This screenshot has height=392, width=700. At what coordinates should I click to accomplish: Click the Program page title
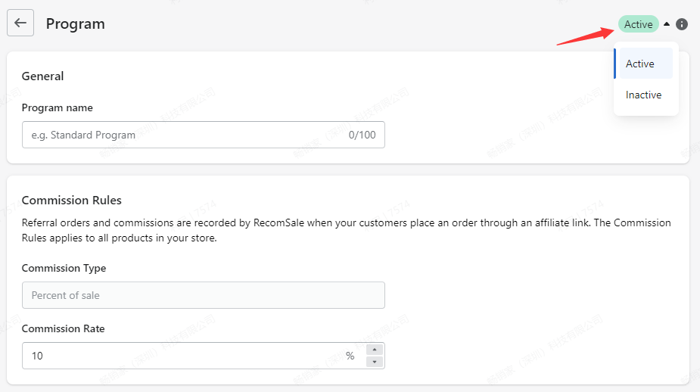pyautogui.click(x=76, y=23)
